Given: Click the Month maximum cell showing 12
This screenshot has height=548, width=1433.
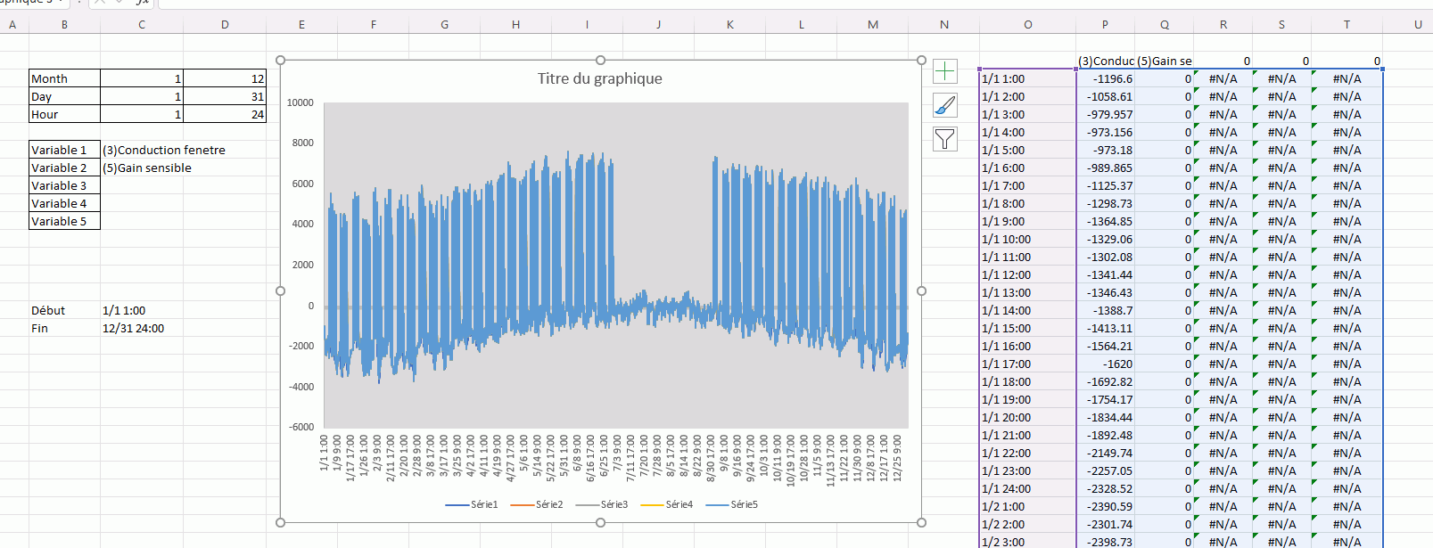Looking at the screenshot, I should [225, 78].
